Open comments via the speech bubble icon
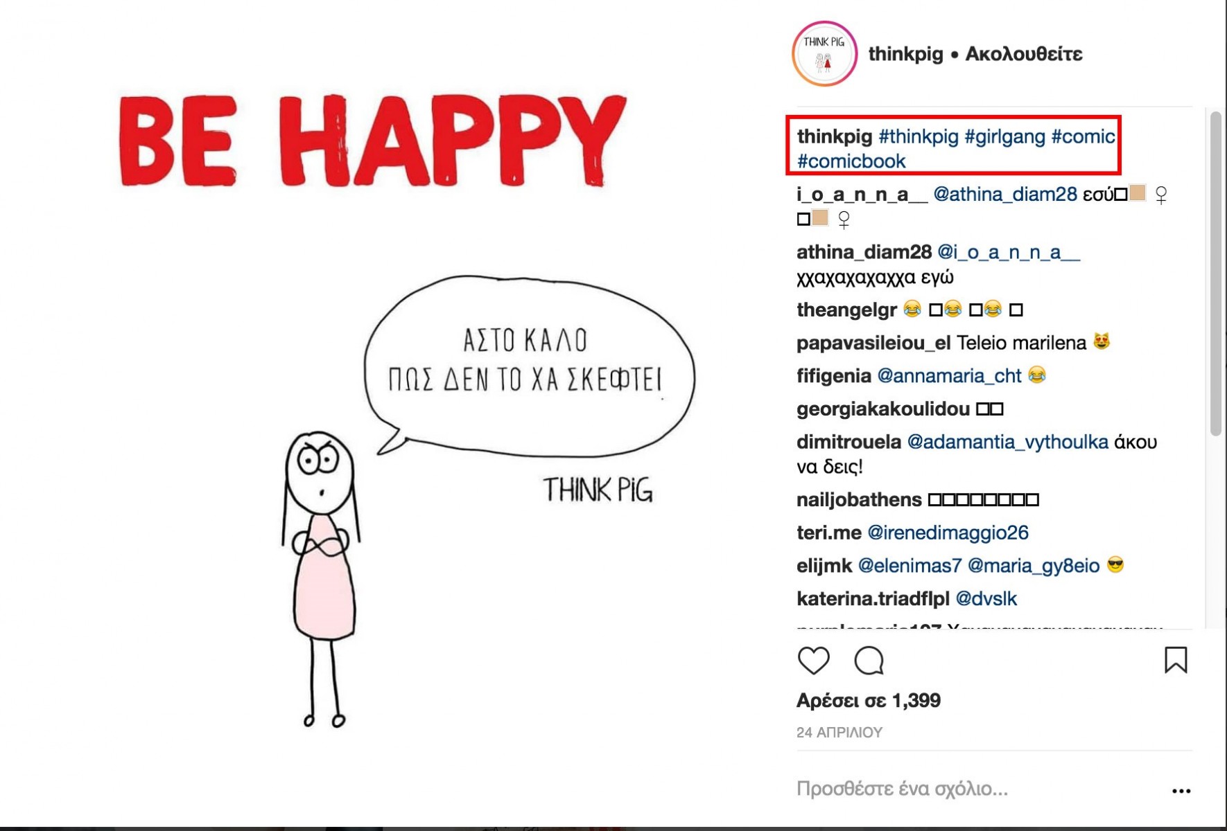Viewport: 1227px width, 831px height. point(869,661)
